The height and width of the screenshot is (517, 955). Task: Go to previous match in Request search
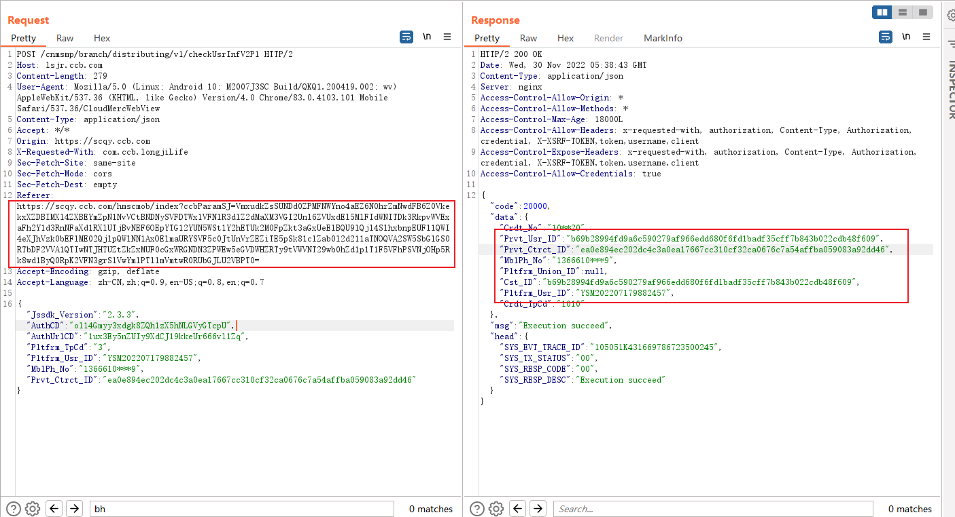[x=54, y=508]
